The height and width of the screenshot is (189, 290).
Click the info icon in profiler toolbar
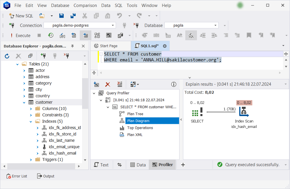[174, 84]
